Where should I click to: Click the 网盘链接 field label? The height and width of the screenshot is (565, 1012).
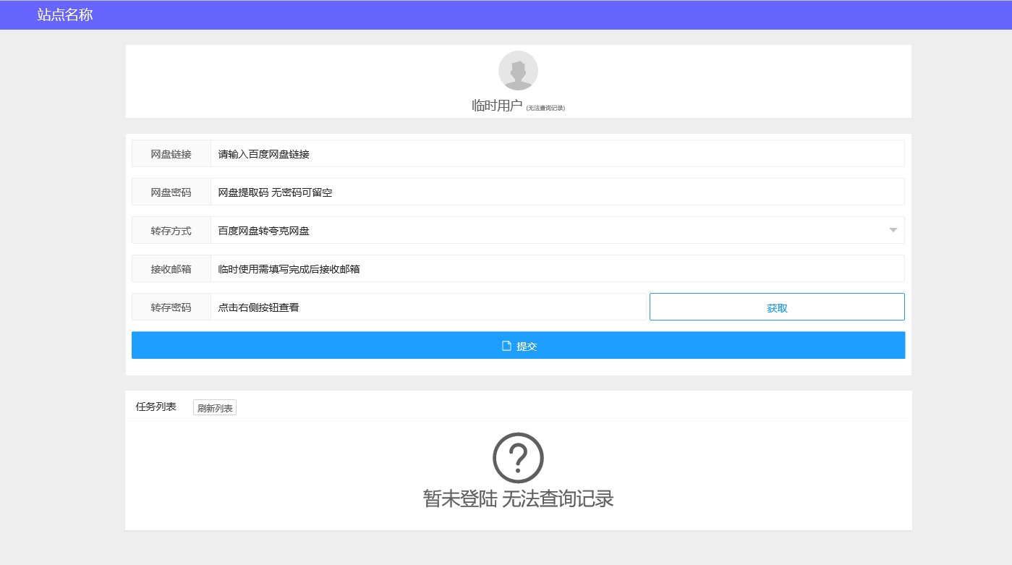click(x=171, y=153)
